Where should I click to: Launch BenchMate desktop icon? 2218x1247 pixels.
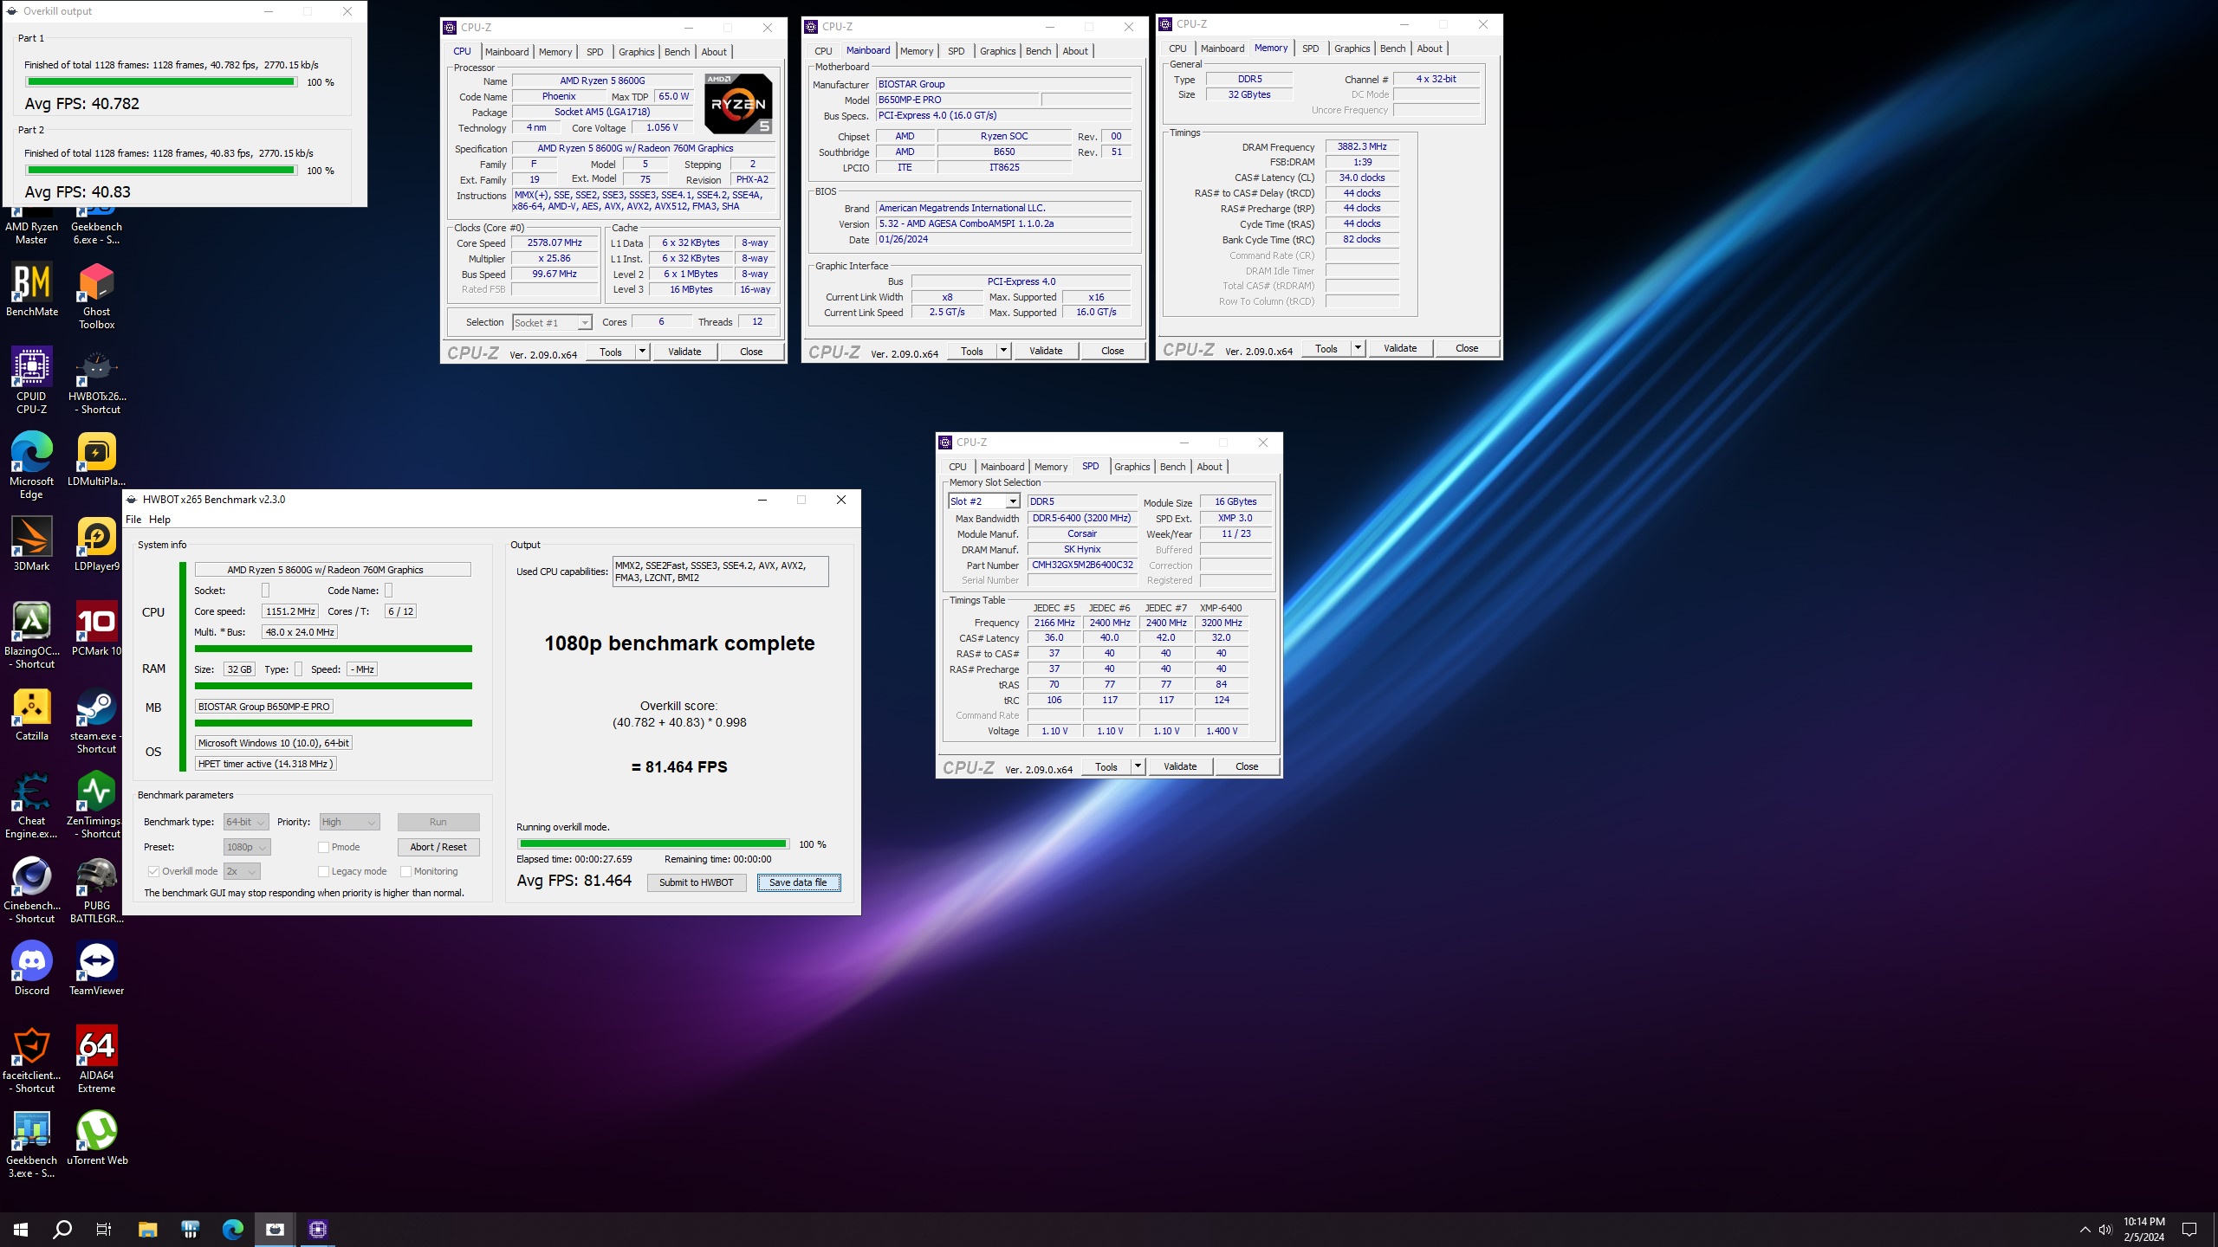pyautogui.click(x=32, y=290)
